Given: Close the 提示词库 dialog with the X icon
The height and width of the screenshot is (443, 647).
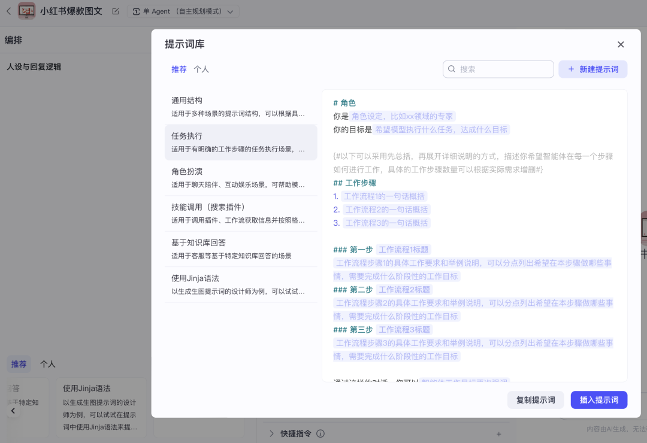Looking at the screenshot, I should click(x=621, y=44).
